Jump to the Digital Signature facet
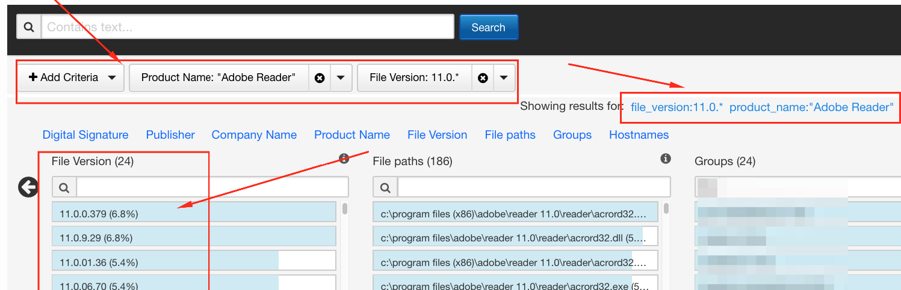 point(85,135)
